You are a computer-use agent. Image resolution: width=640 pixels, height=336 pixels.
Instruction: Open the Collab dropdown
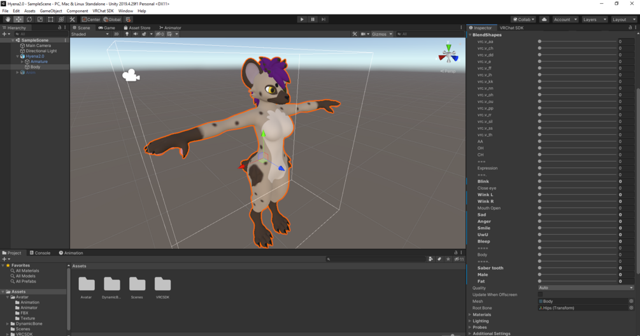pos(523,19)
